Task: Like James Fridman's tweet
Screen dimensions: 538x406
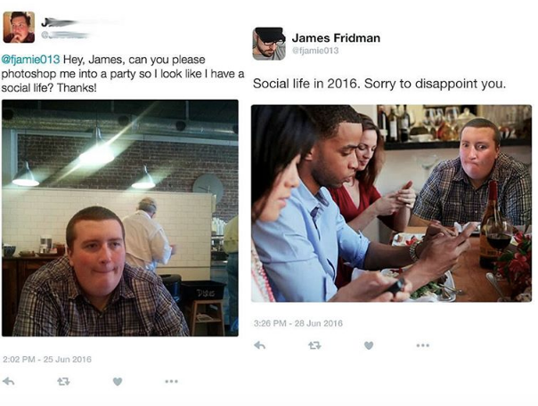Action: (369, 345)
